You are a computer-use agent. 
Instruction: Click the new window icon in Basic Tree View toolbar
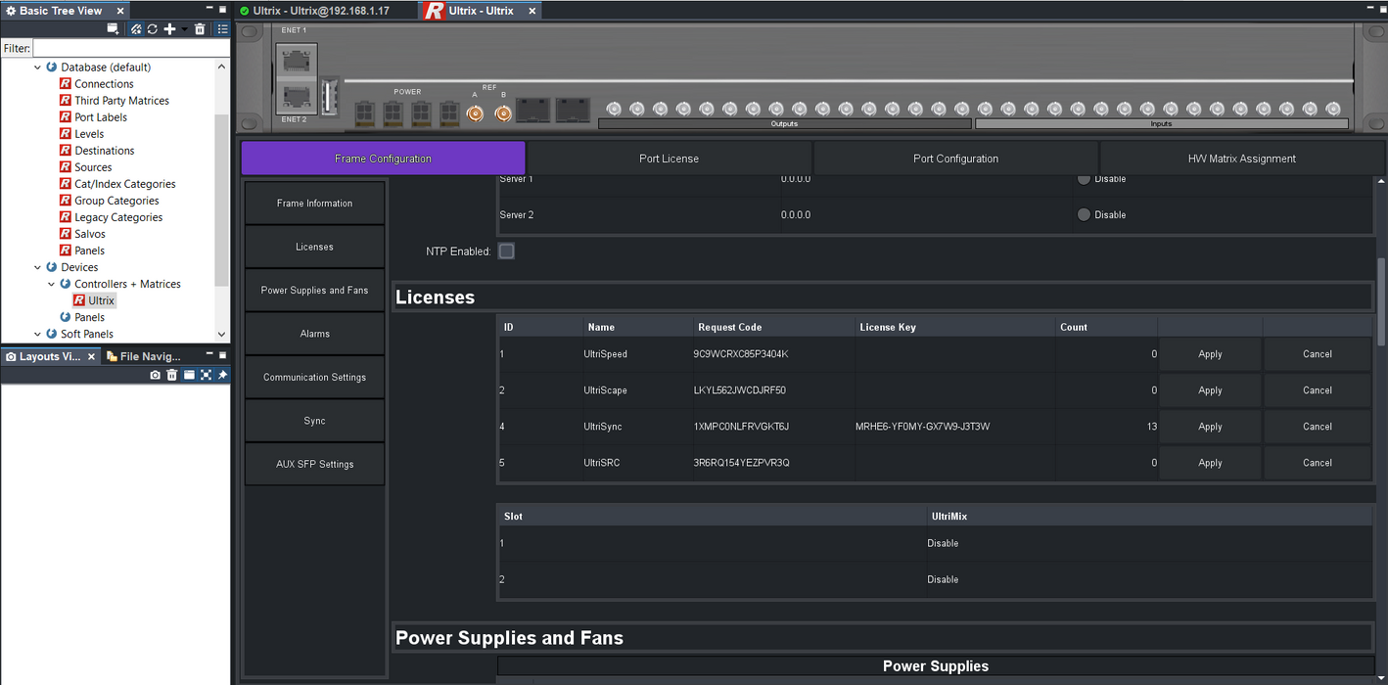114,29
